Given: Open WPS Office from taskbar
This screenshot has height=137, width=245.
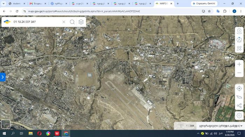Looking at the screenshot, I should (57, 134).
